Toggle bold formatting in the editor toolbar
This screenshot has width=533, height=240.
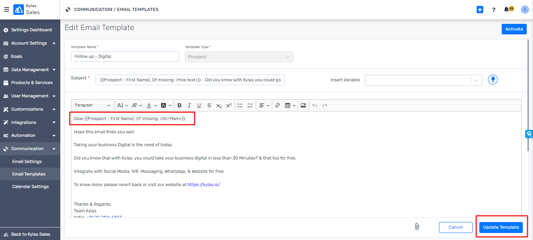(179, 105)
